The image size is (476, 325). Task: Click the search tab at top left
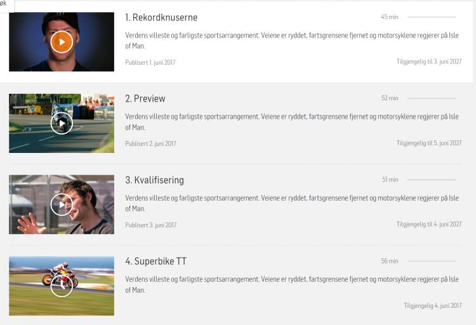pyautogui.click(x=7, y=5)
